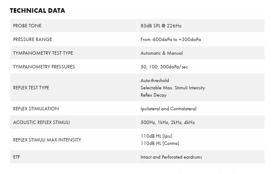Click Selectable Max. Stimuli Intensity text

pyautogui.click(x=173, y=88)
